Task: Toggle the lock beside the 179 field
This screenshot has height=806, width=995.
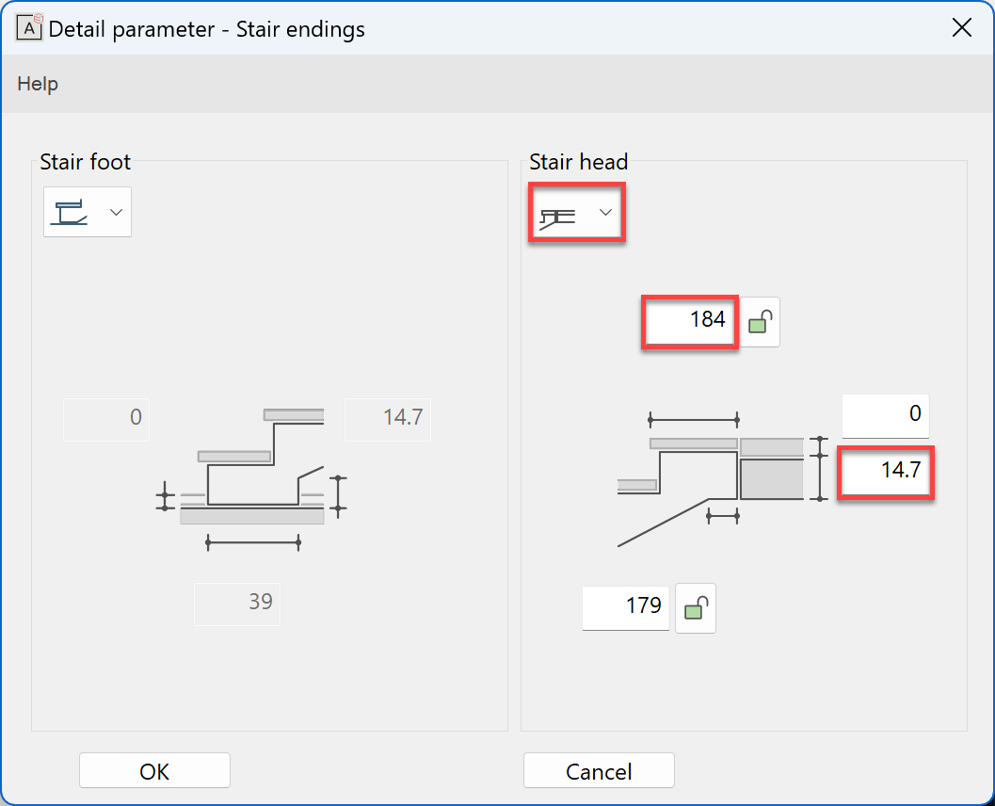Action: (696, 607)
